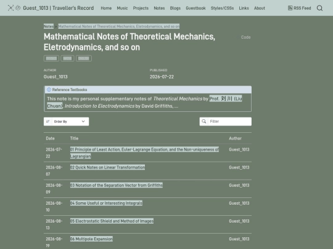This screenshot has width=333, height=249.
Task: Focus the Filter input field
Action: (229, 121)
